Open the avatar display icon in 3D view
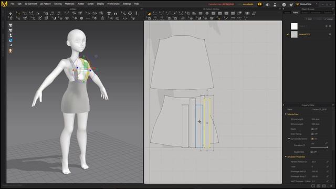The height and width of the screenshot is (189, 336). (10, 35)
